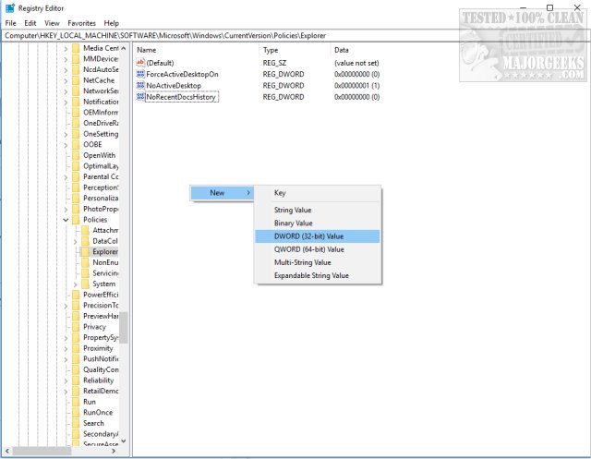591x459 pixels.
Task: Click the Proximity folder icon
Action: [76, 348]
